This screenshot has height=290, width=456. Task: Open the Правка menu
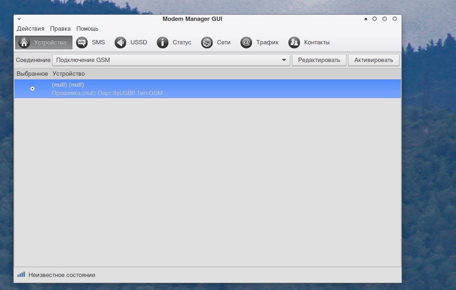(60, 28)
